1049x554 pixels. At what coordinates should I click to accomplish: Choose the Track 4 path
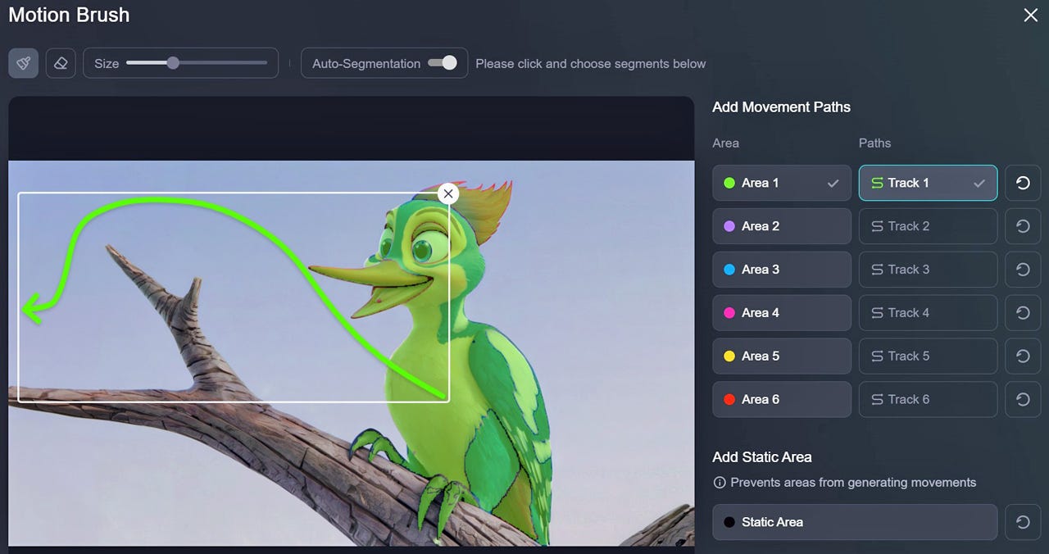click(928, 313)
